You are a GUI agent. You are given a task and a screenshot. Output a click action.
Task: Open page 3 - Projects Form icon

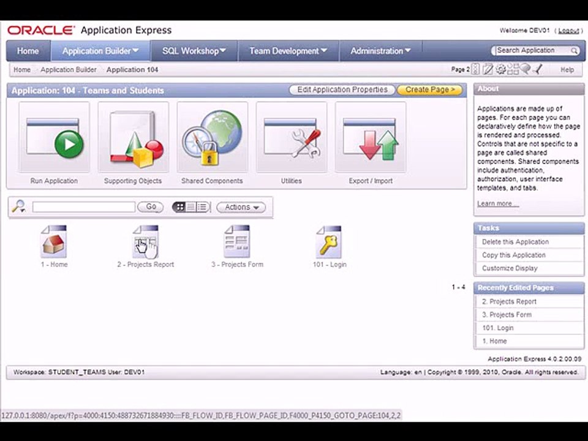(x=237, y=241)
